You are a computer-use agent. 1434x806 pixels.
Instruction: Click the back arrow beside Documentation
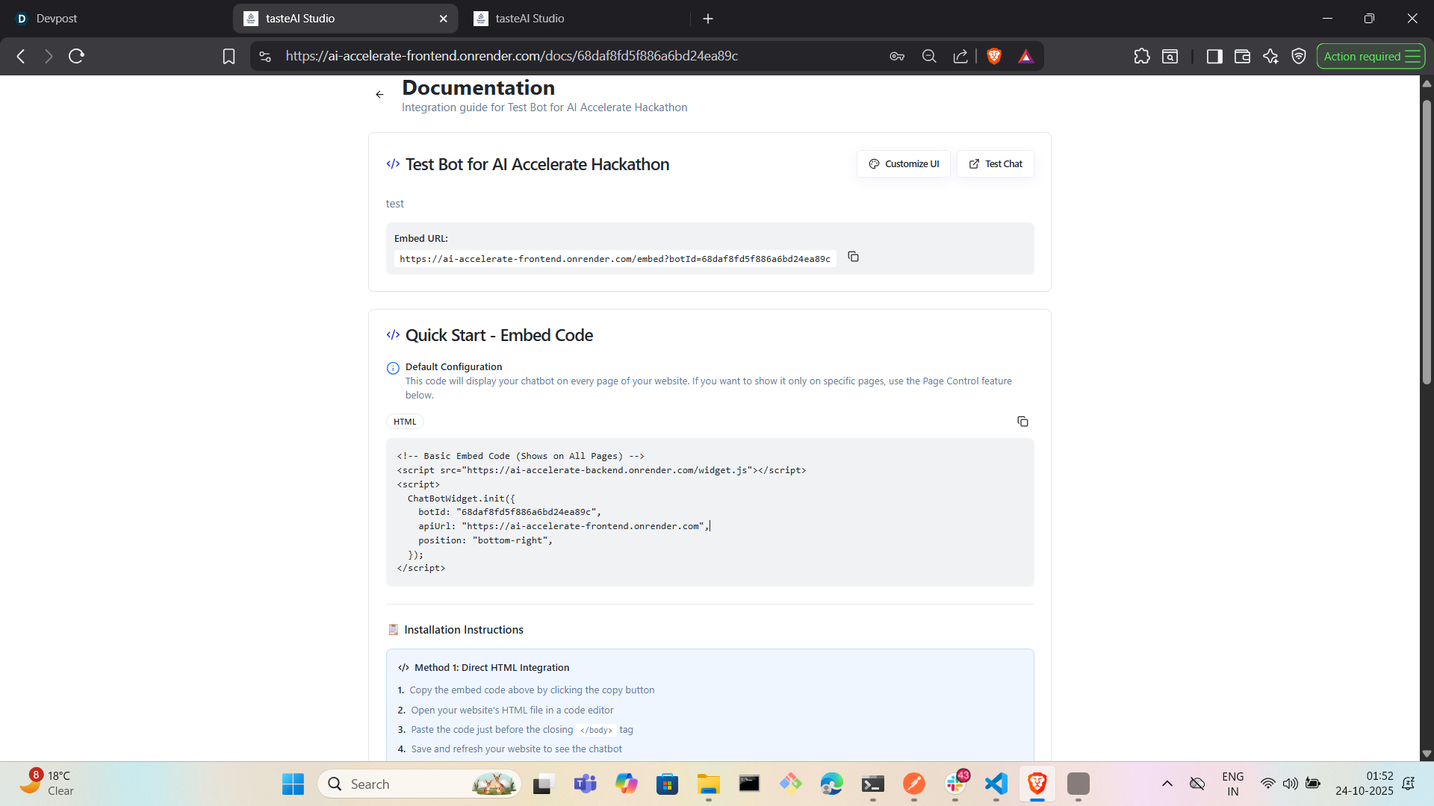pos(379,95)
